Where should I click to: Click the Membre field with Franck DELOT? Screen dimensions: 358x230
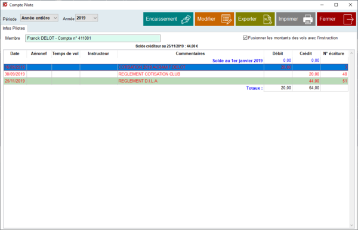point(92,38)
